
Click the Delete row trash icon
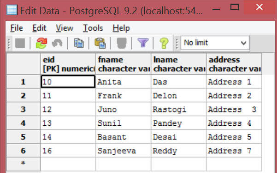122,43
